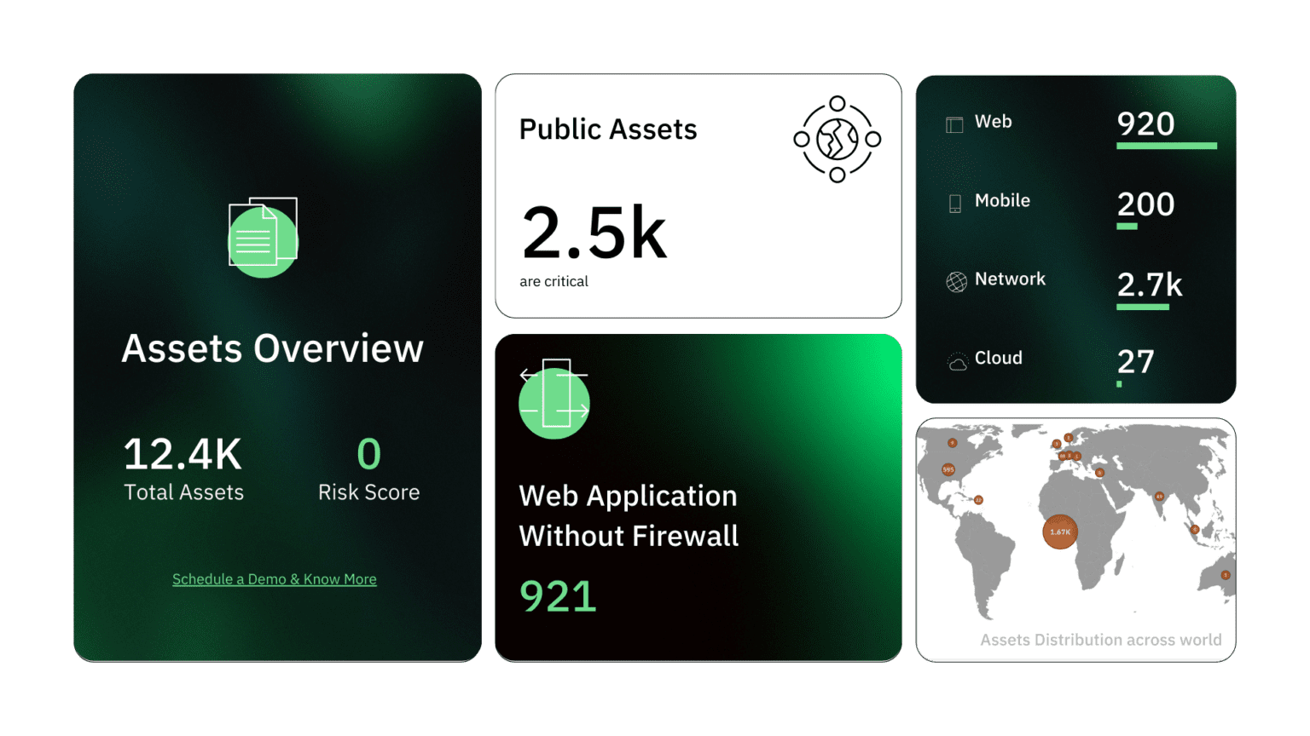This screenshot has width=1310, height=736.
Task: Click the Risk Score value 0
Action: click(368, 454)
